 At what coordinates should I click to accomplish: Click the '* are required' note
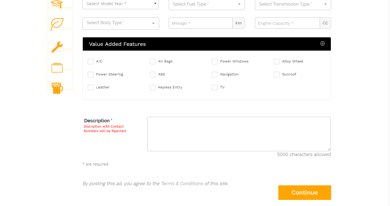point(96,164)
